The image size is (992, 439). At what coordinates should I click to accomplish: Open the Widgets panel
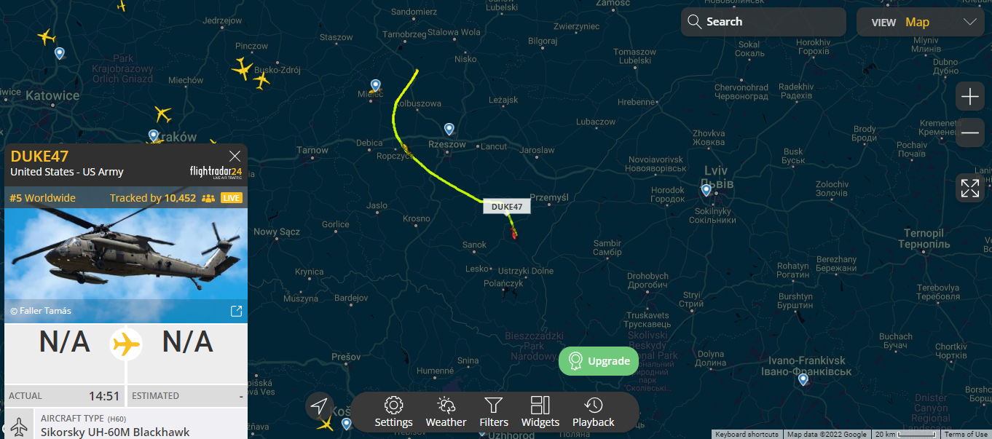coord(540,412)
